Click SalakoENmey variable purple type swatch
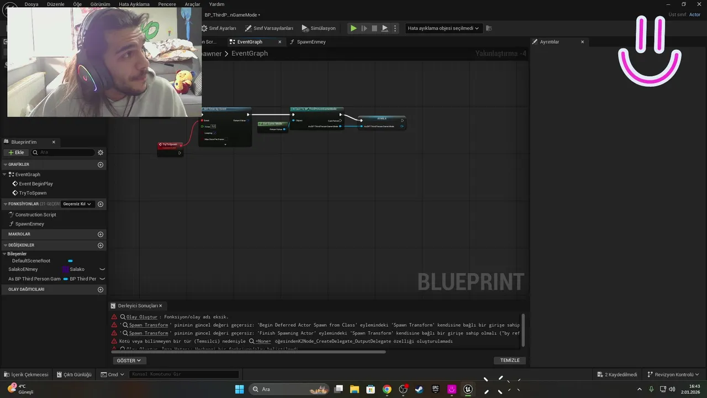 pyautogui.click(x=65, y=270)
